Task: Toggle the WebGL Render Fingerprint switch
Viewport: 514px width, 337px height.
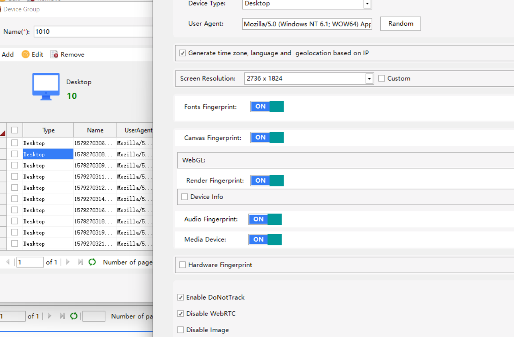Action: 267,180
